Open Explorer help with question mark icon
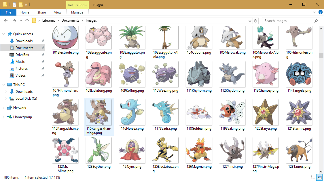The width and height of the screenshot is (324, 181). [x=321, y=12]
